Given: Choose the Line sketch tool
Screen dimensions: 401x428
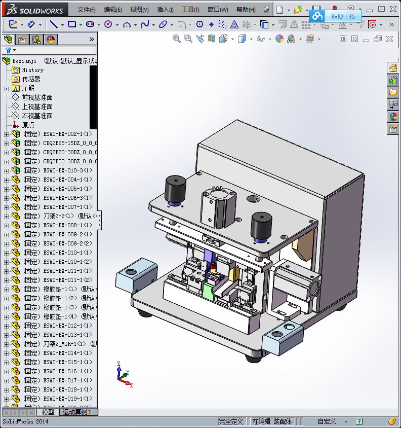Looking at the screenshot, I should 54,24.
